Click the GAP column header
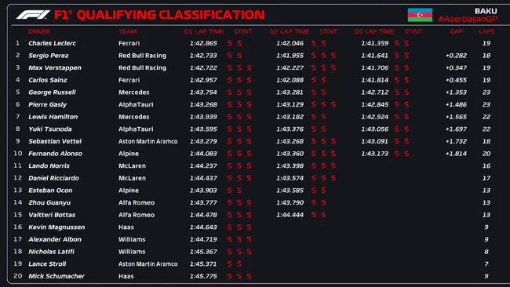Screen dimensions: 510x287 [457, 31]
